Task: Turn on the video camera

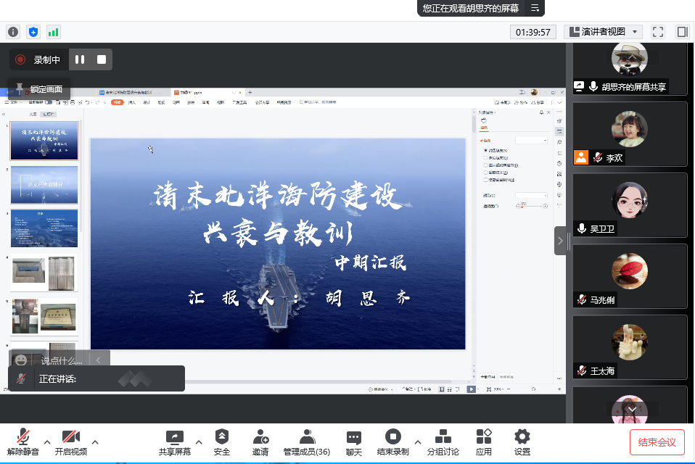Action: pos(70,437)
